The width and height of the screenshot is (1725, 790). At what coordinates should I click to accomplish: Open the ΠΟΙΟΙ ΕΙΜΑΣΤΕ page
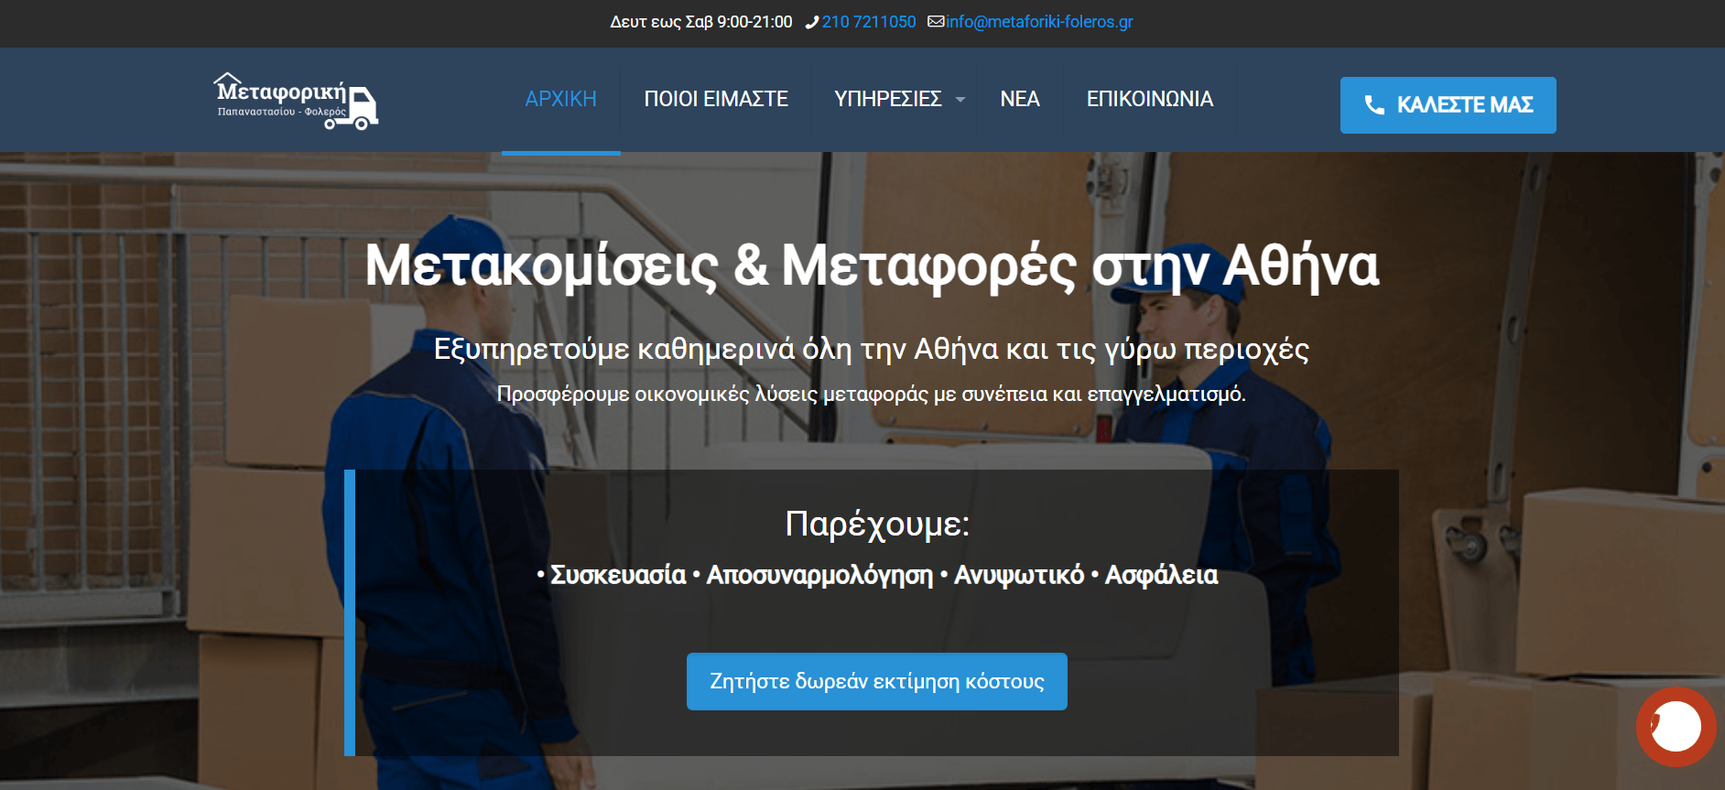716,99
